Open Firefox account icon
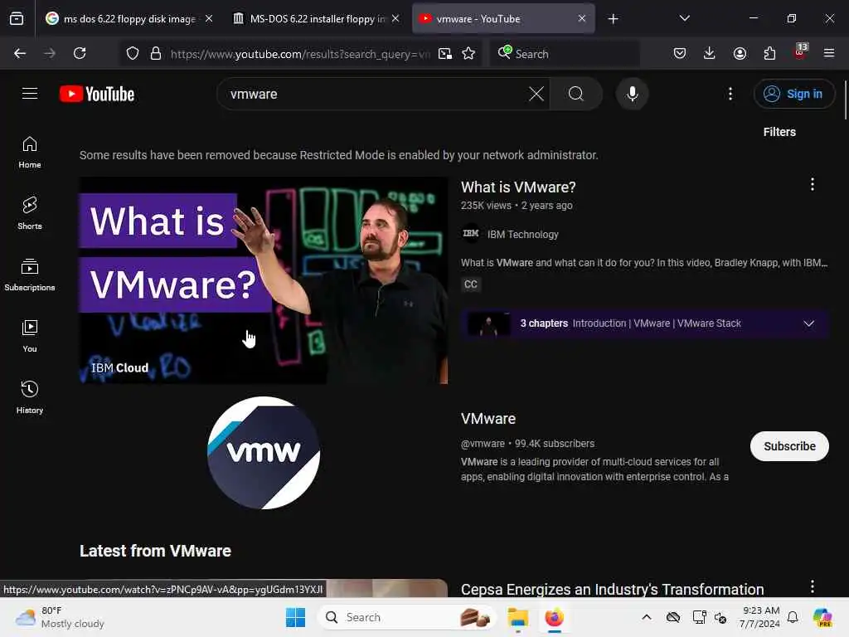Screen dimensions: 849x637 click(x=740, y=53)
